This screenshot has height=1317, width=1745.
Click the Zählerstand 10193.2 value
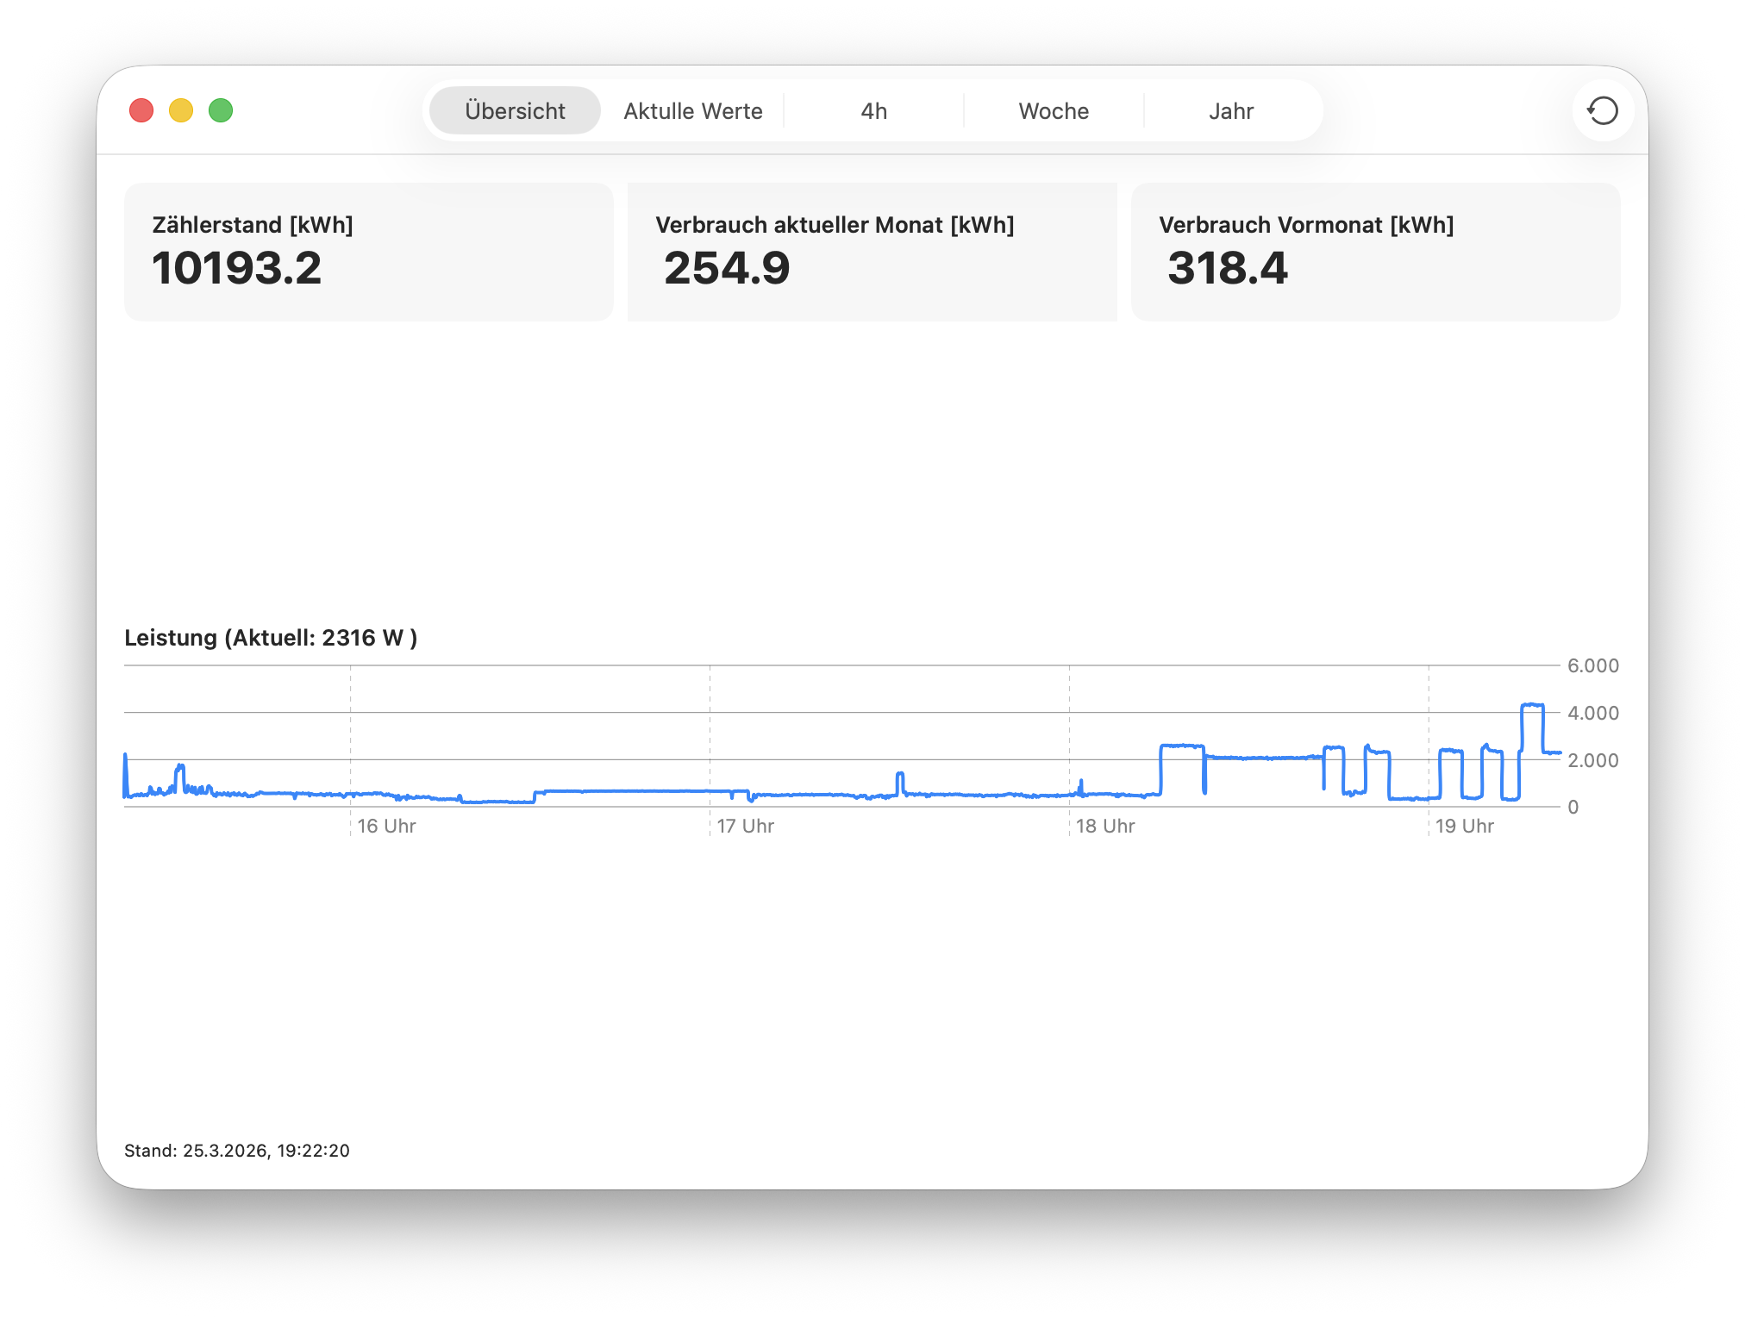pos(237,268)
